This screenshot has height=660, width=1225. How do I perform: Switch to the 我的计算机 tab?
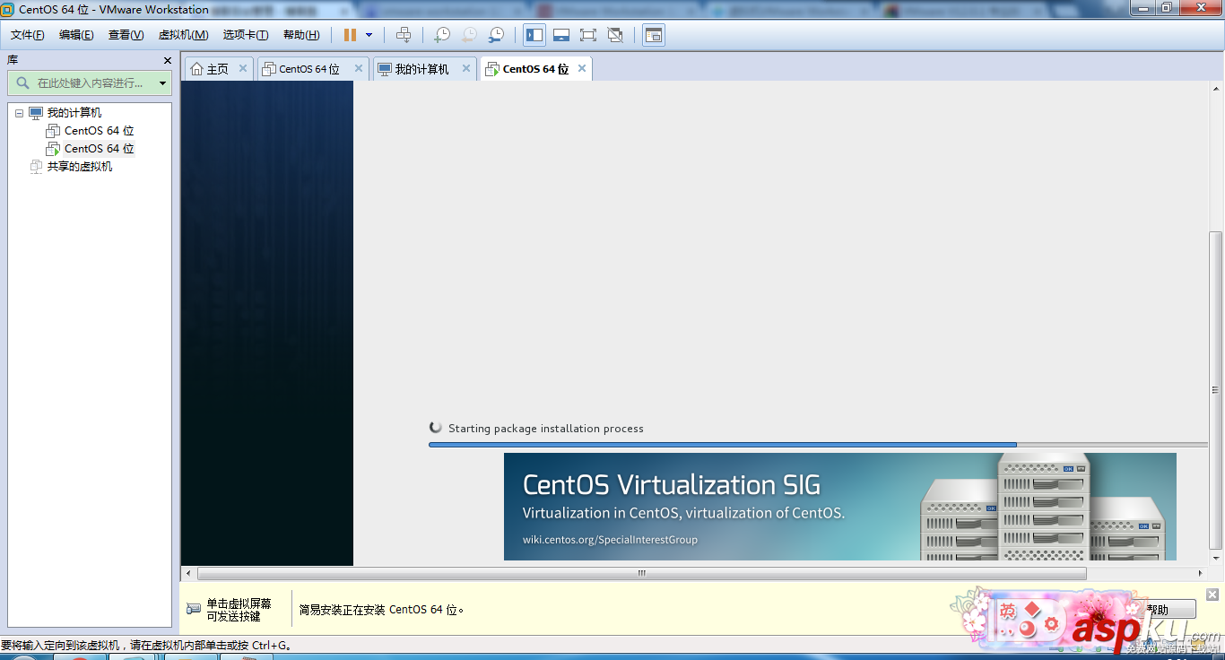pyautogui.click(x=421, y=69)
